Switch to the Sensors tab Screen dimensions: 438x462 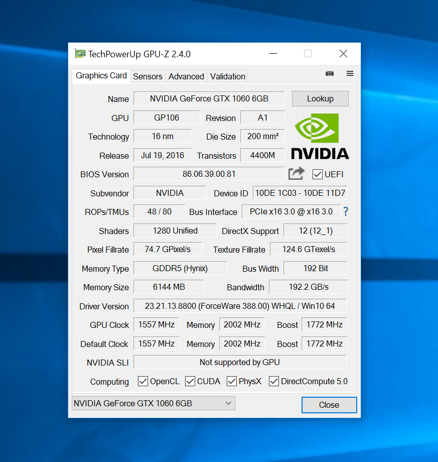[x=148, y=77]
